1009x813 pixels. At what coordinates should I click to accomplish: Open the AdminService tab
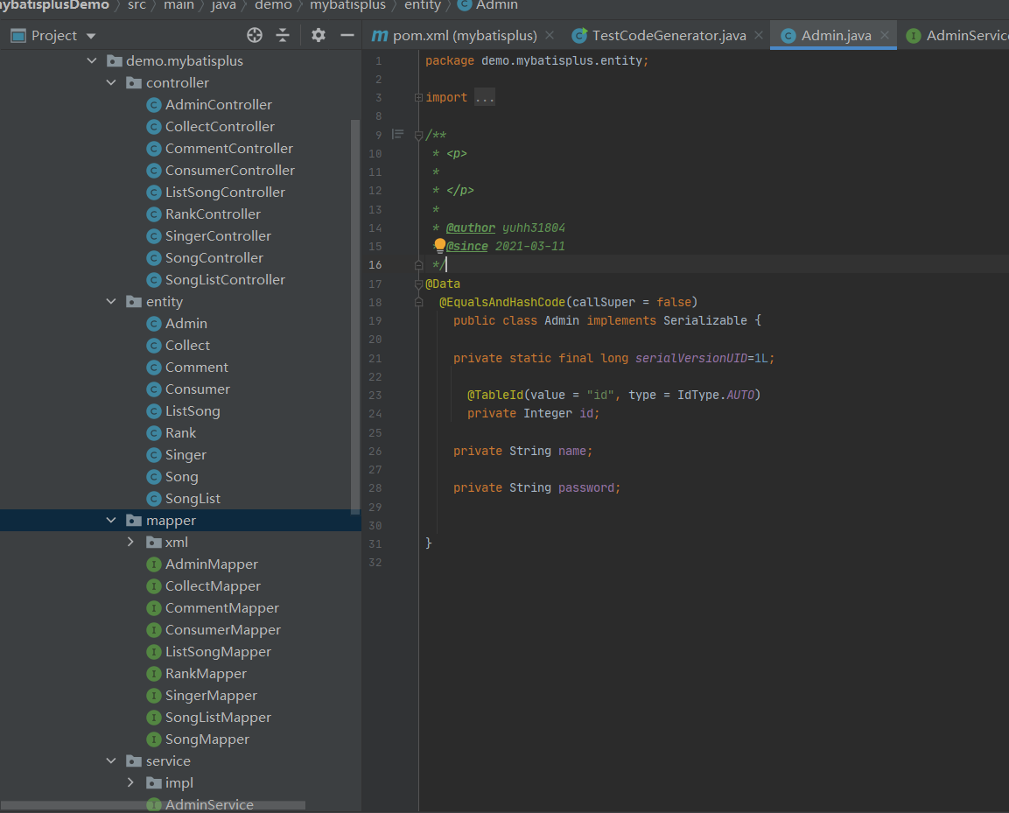(956, 35)
